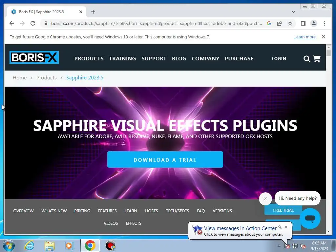Jump to PRICING section
Viewport: 336px width, 252px height.
(82, 211)
